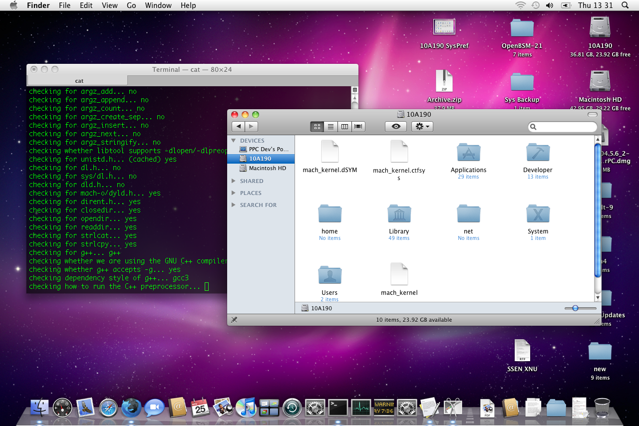639x426 pixels.
Task: Expand the SHARED sidebar section
Action: point(233,181)
